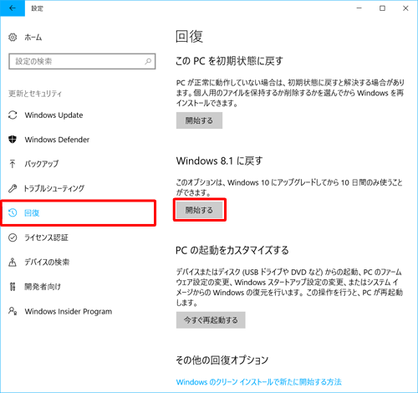Screen dimensions: 418x393
Task: Click the Windows Insider Program person icon
Action: click(13, 311)
